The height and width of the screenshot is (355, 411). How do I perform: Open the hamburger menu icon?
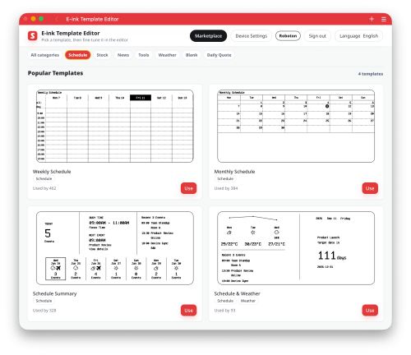(384, 19)
